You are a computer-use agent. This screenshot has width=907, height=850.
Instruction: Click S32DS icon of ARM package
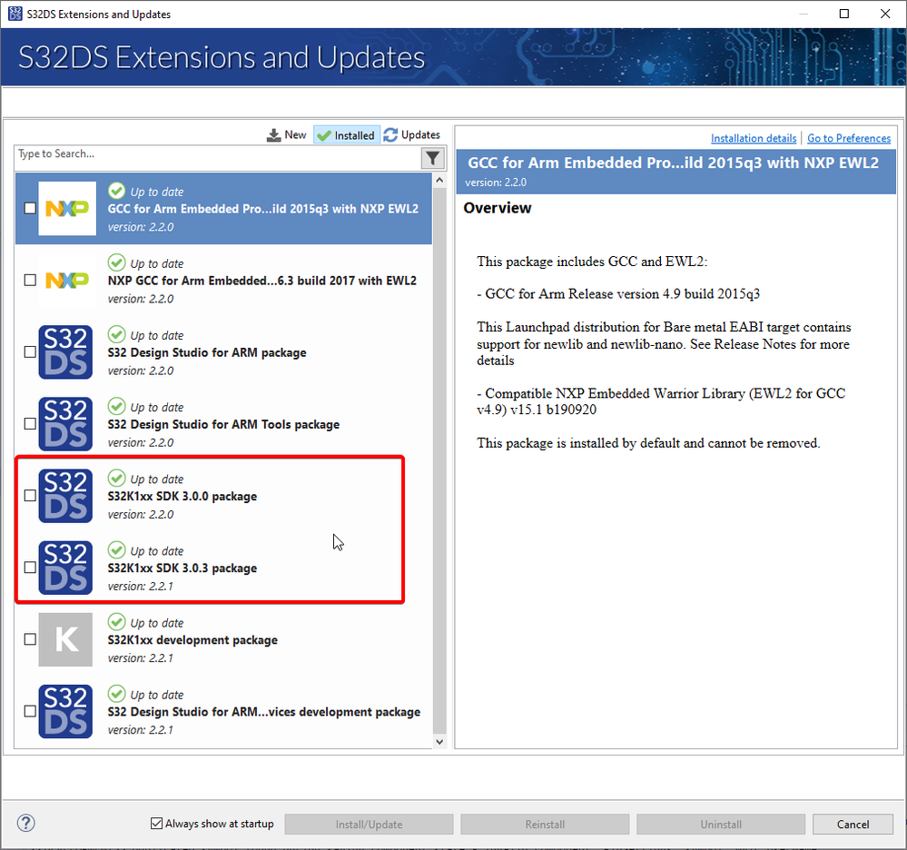click(65, 351)
